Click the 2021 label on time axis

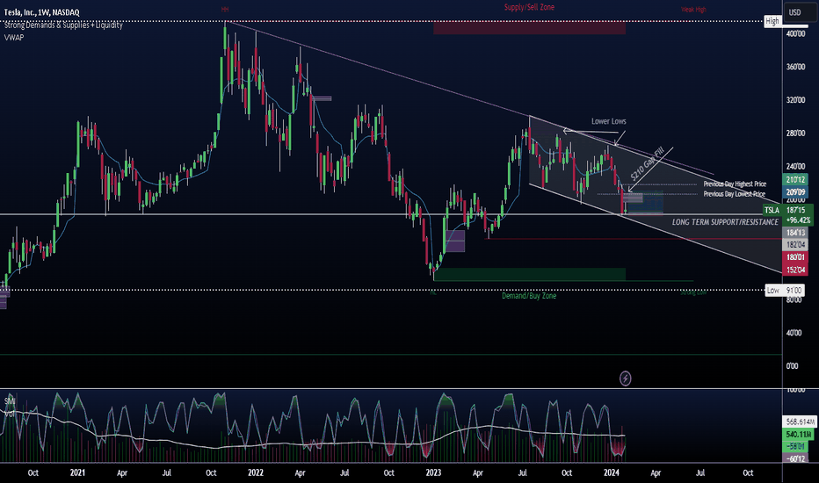tap(77, 472)
